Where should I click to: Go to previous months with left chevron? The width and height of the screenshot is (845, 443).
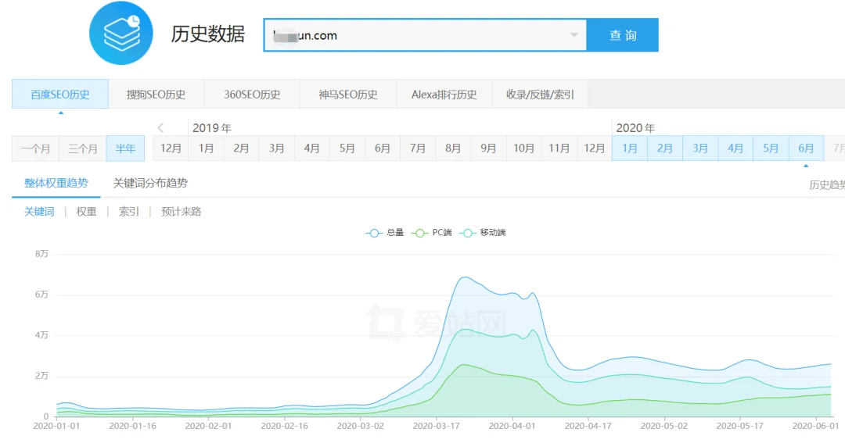pyautogui.click(x=160, y=127)
